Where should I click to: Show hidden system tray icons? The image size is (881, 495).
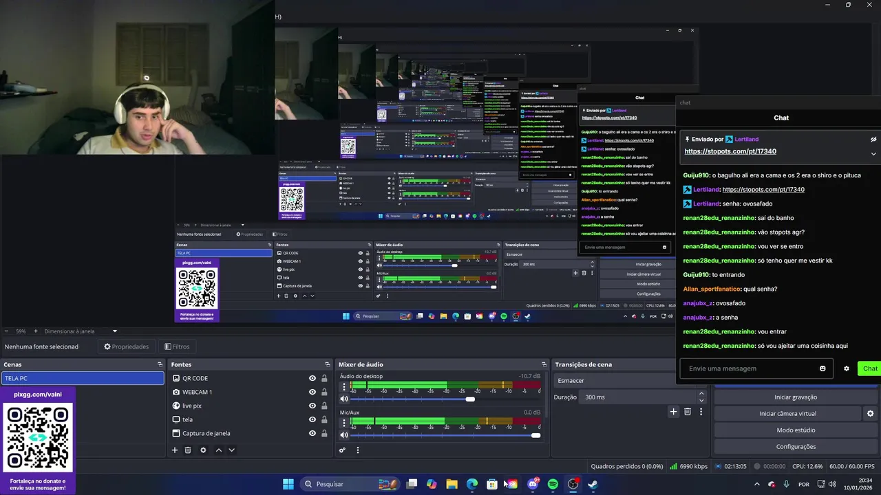click(757, 484)
